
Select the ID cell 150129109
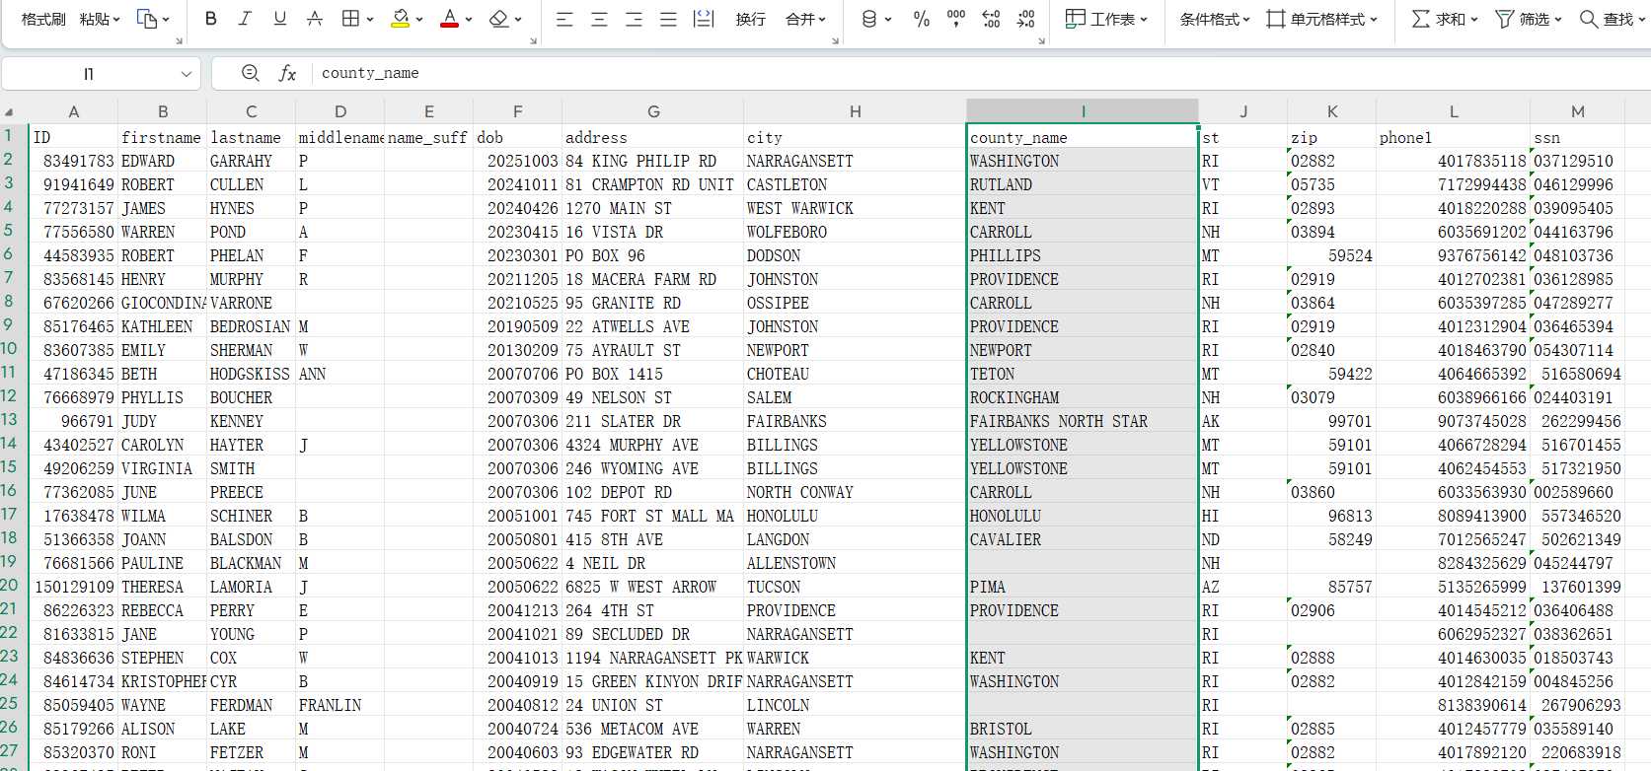(74, 587)
